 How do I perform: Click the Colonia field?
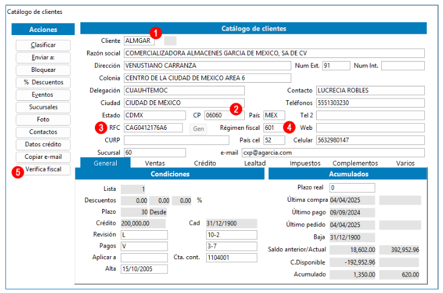point(207,78)
